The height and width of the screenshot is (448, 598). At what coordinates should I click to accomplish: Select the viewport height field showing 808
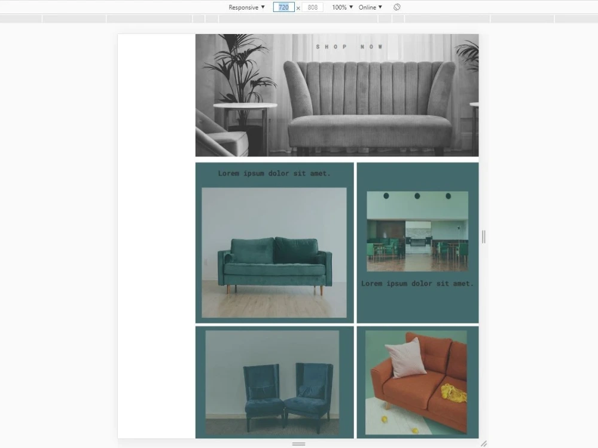(312, 7)
